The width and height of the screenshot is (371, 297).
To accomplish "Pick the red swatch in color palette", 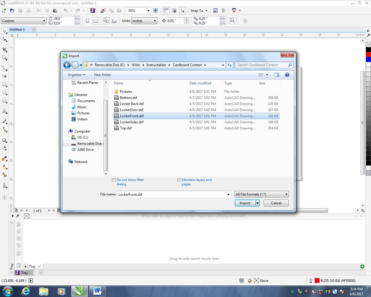I will (x=368, y=55).
